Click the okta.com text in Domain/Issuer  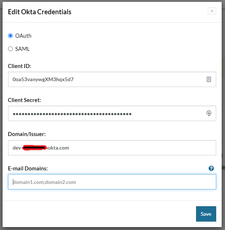pyautogui.click(x=58, y=148)
